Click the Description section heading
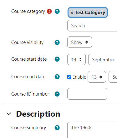 tap(38, 114)
